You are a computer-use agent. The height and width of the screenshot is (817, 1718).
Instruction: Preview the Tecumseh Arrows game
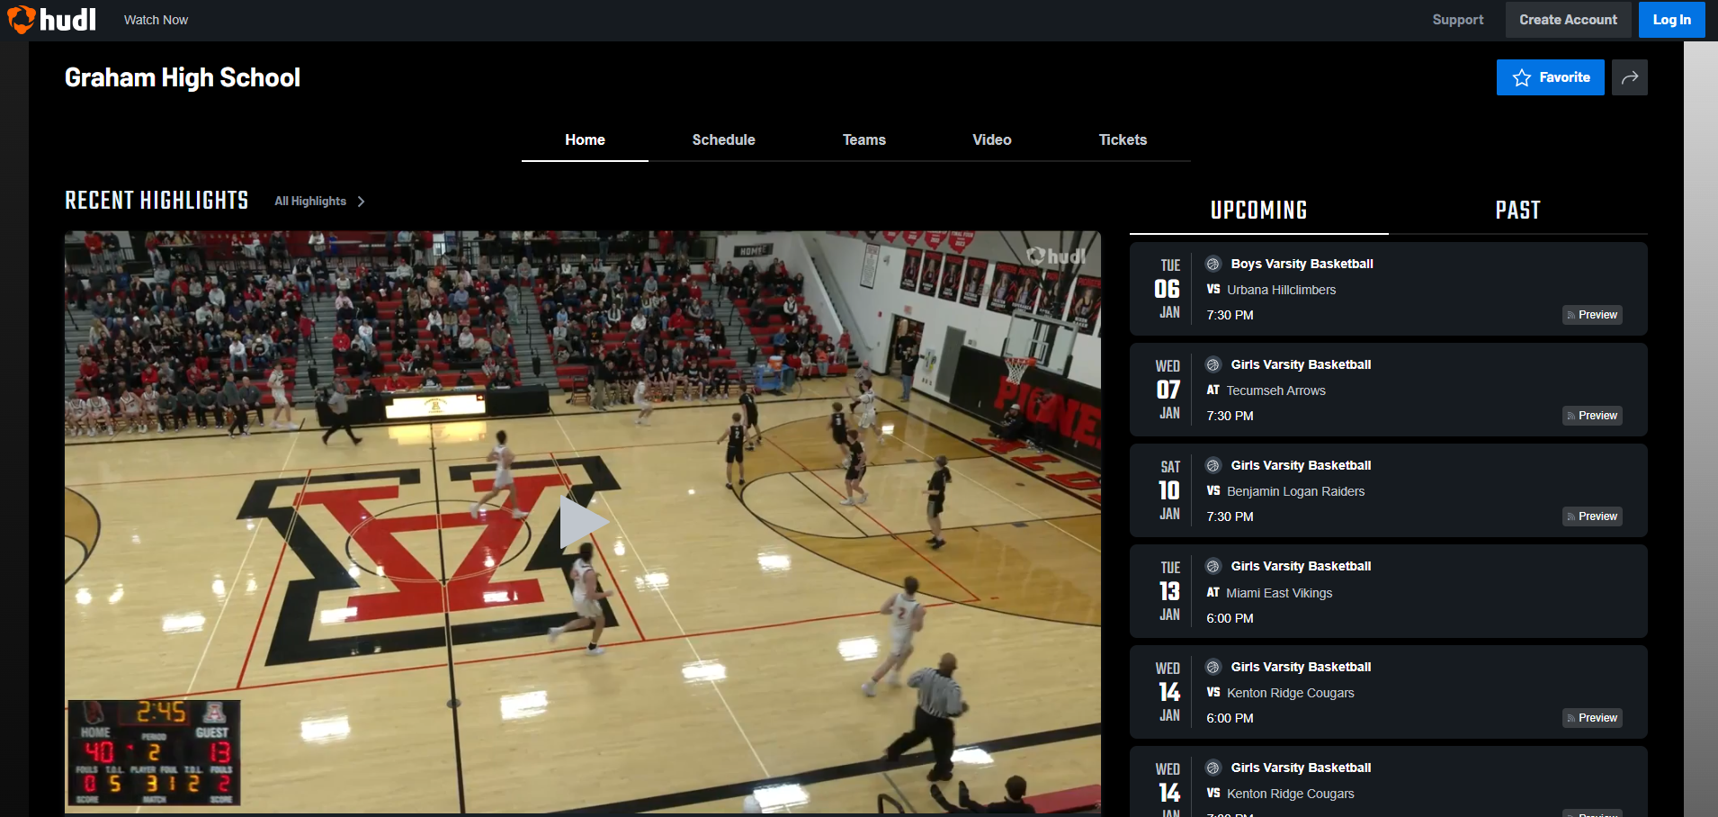[x=1591, y=416]
